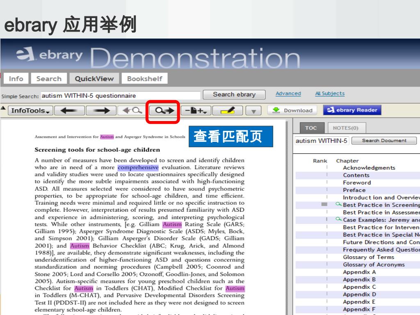
Task: Launch the ebrary Reader button
Action: (x=352, y=110)
